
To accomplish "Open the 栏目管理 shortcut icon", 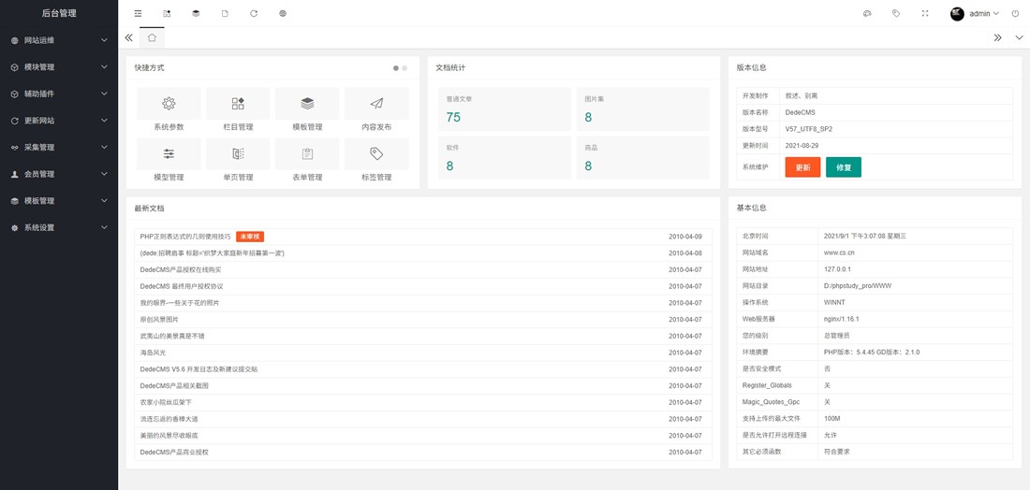I will click(x=238, y=104).
